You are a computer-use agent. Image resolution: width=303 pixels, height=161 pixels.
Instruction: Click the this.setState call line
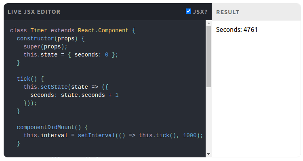point(66,87)
